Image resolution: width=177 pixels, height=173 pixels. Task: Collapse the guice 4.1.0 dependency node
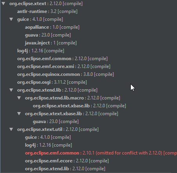pyautogui.click(x=11, y=19)
